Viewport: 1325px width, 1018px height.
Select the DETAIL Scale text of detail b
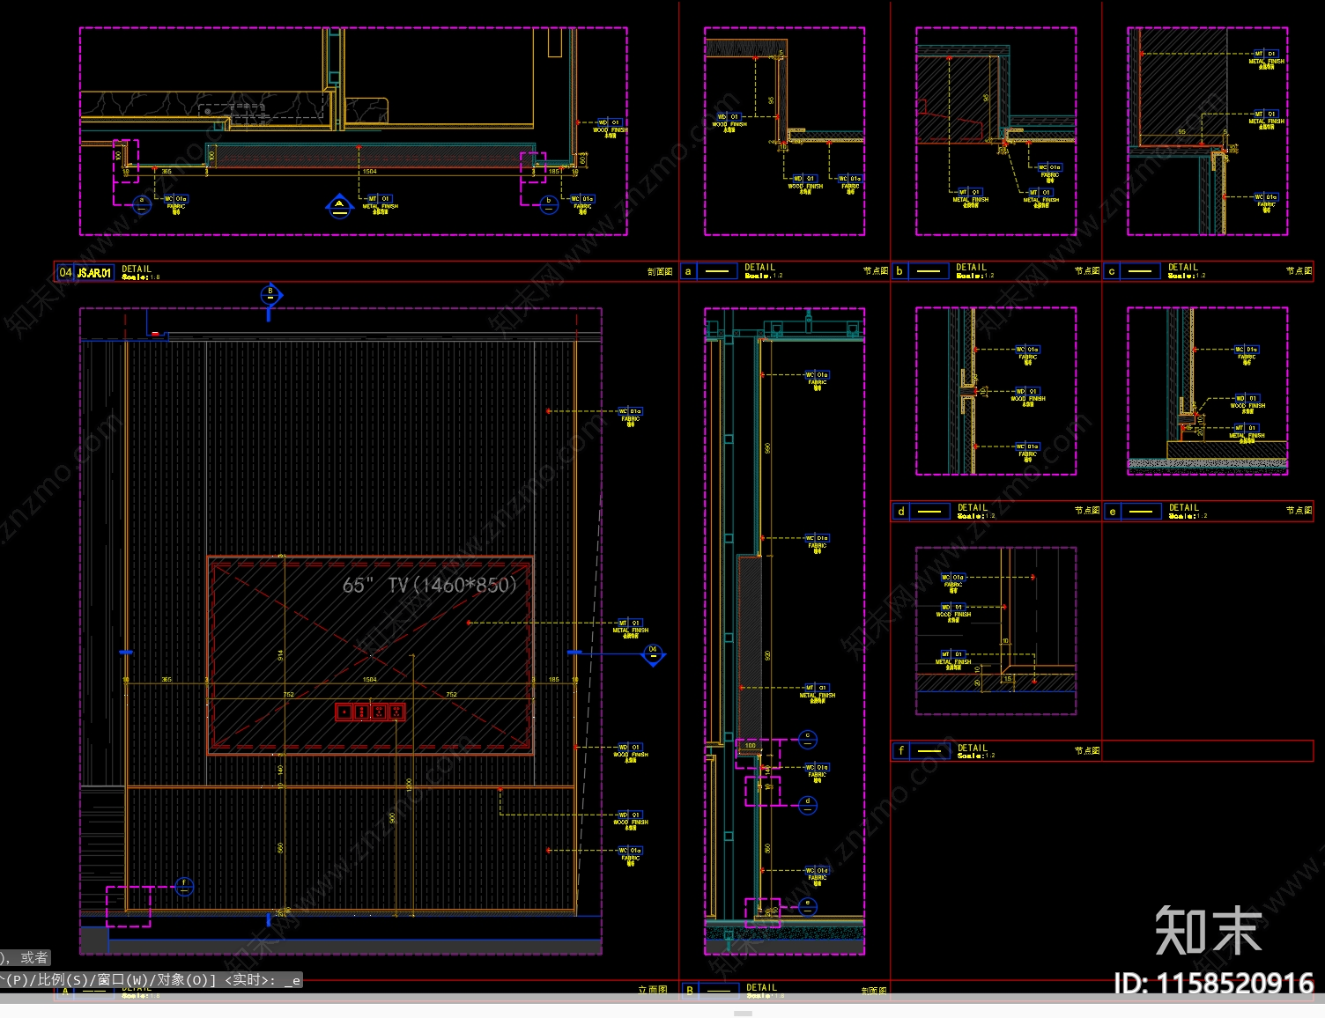coord(975,270)
